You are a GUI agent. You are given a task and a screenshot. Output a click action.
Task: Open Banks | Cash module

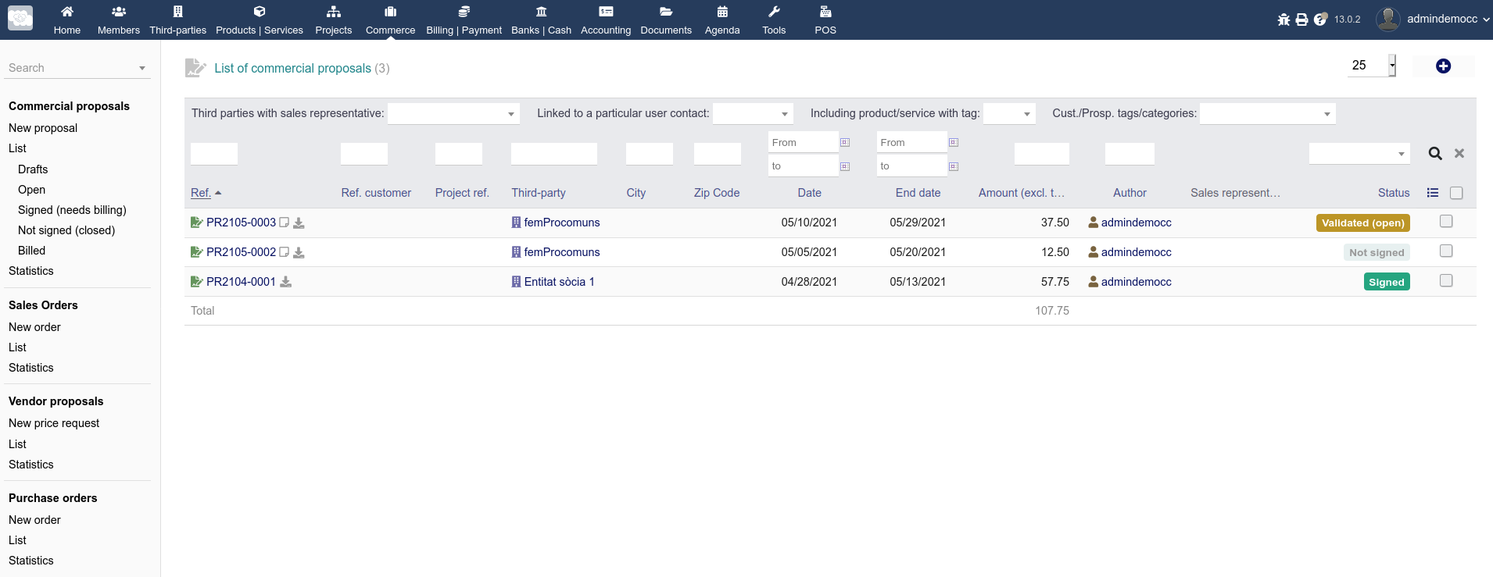tap(541, 20)
